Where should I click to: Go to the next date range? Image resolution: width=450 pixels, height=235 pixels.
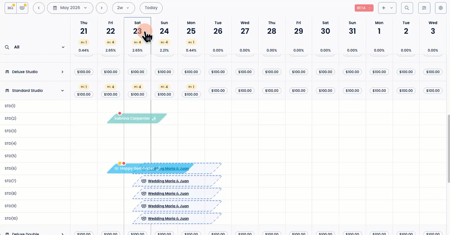click(x=102, y=8)
